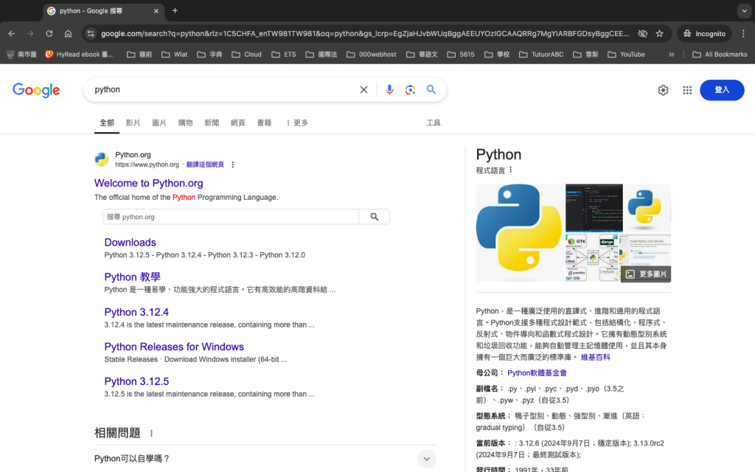755x472 pixels.
Task: Click the third-party cookies blocked eye icon
Action: tap(642, 34)
